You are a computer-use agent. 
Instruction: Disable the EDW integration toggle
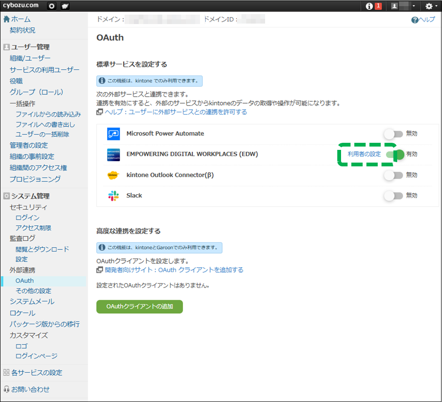(395, 155)
